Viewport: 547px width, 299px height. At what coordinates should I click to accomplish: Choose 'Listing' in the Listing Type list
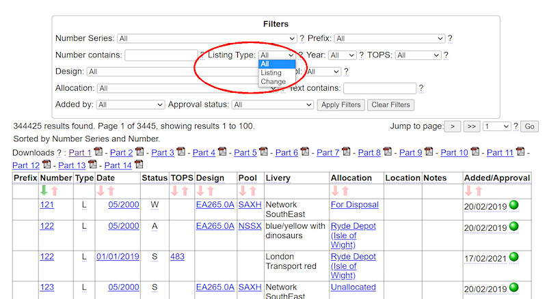(x=271, y=73)
